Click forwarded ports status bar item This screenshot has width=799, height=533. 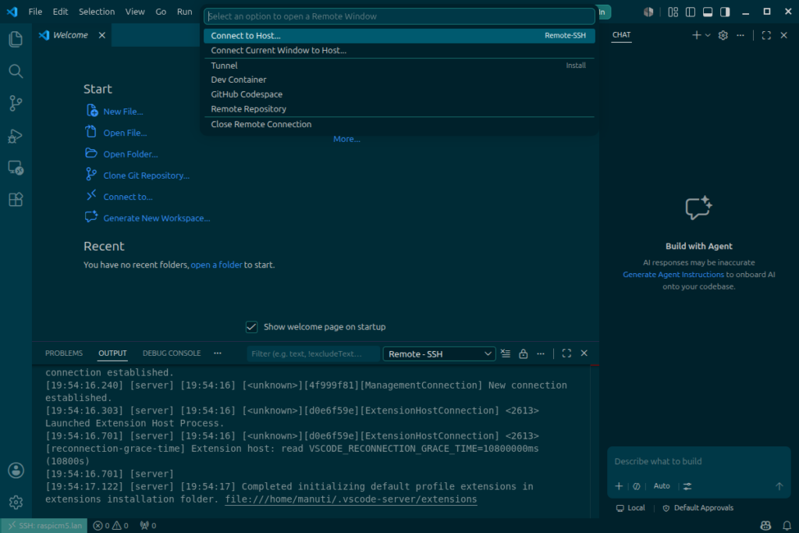(147, 526)
